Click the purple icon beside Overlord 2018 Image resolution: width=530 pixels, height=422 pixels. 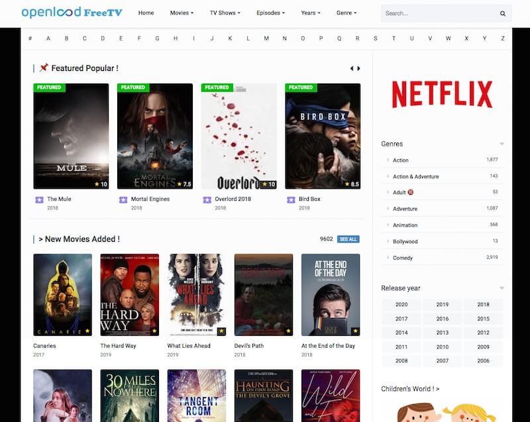pyautogui.click(x=207, y=199)
